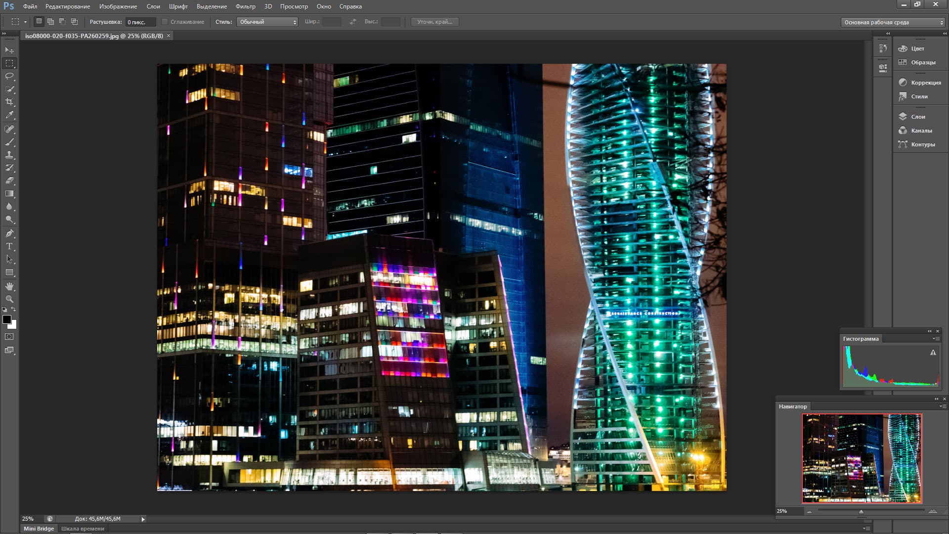Image resolution: width=949 pixels, height=534 pixels.
Task: Choose New Selection mode button
Action: 39,21
